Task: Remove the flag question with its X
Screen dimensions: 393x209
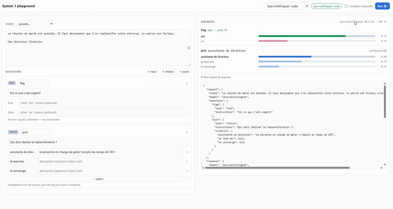Action: tap(187, 83)
